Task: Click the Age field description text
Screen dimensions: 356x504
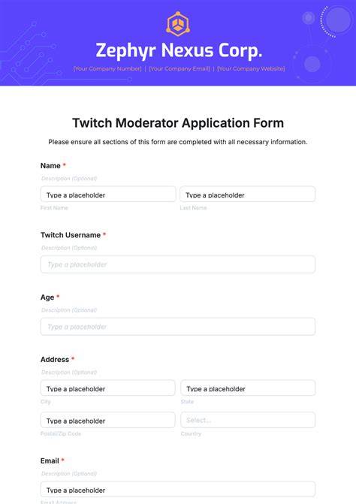Action: [69, 310]
